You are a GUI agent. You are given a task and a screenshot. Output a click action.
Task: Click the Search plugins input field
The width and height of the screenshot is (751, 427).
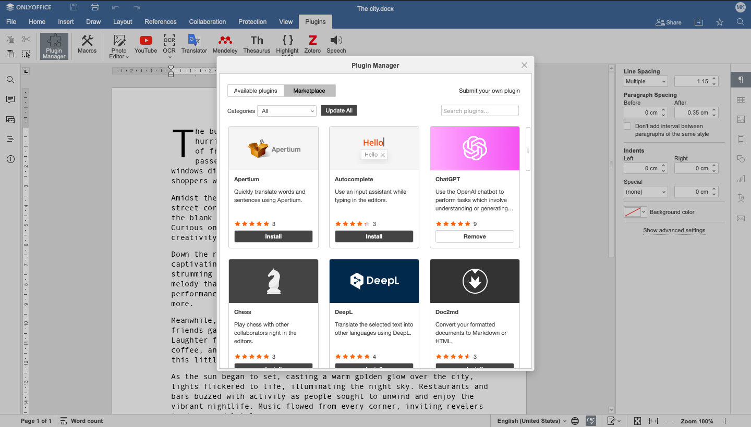coord(480,111)
